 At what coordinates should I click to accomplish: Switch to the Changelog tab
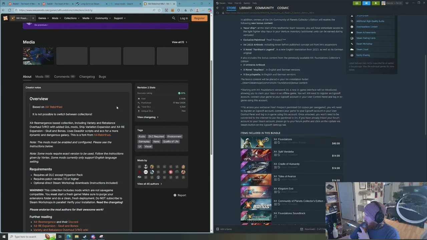[x=87, y=77]
